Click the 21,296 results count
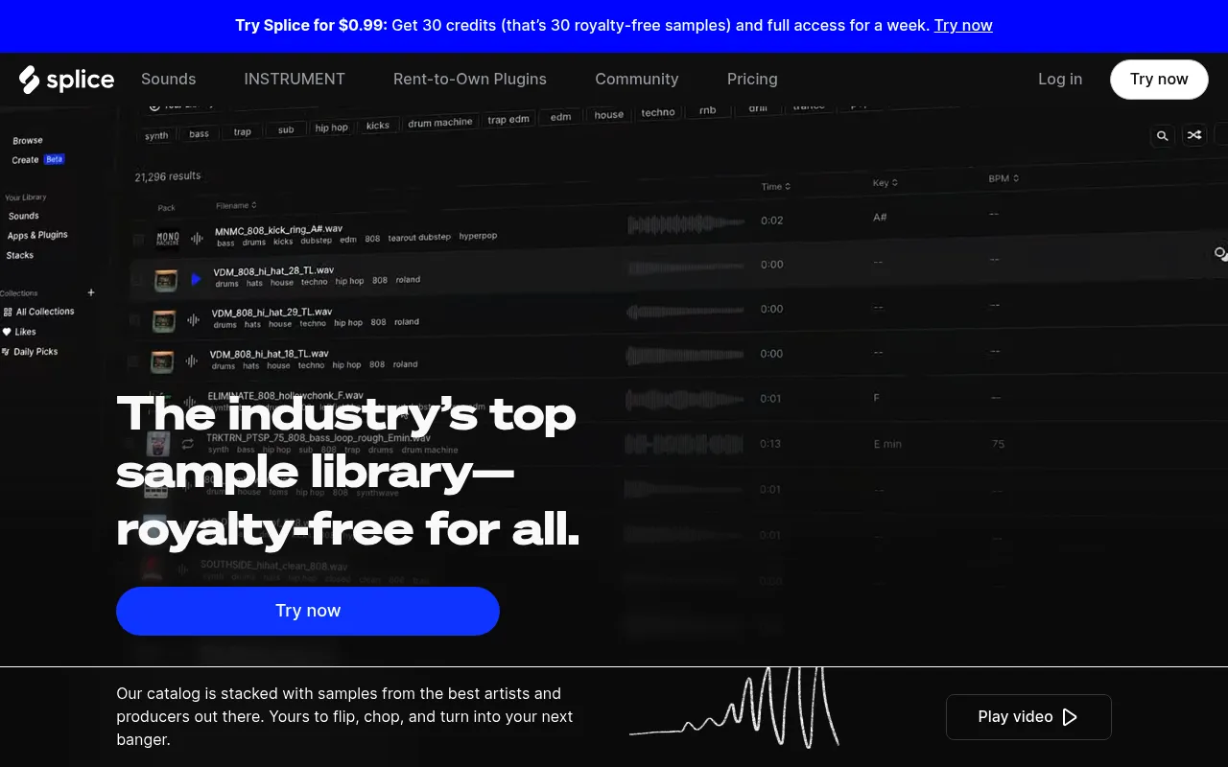The height and width of the screenshot is (767, 1228). coord(168,176)
